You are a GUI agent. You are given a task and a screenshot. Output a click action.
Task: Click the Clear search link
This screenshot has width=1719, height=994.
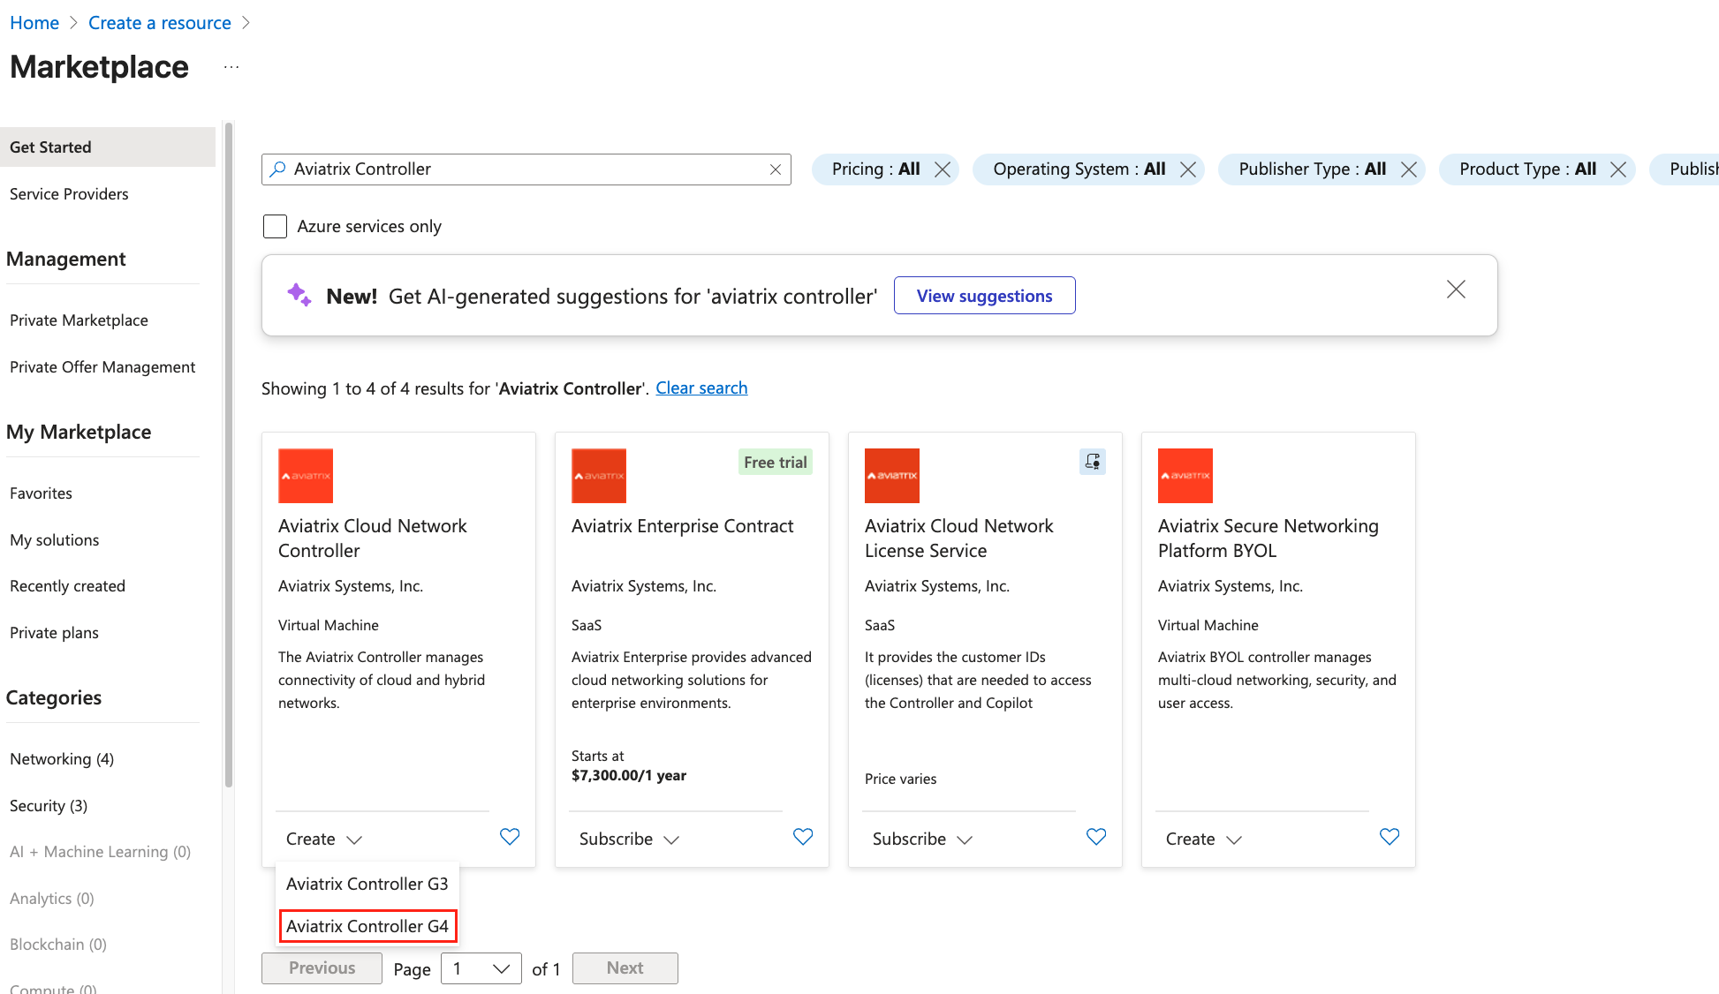click(701, 388)
